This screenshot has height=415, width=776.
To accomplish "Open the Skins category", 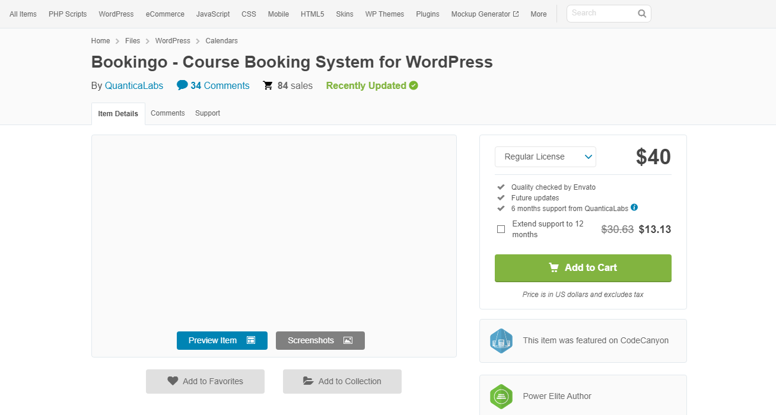I will (x=345, y=14).
